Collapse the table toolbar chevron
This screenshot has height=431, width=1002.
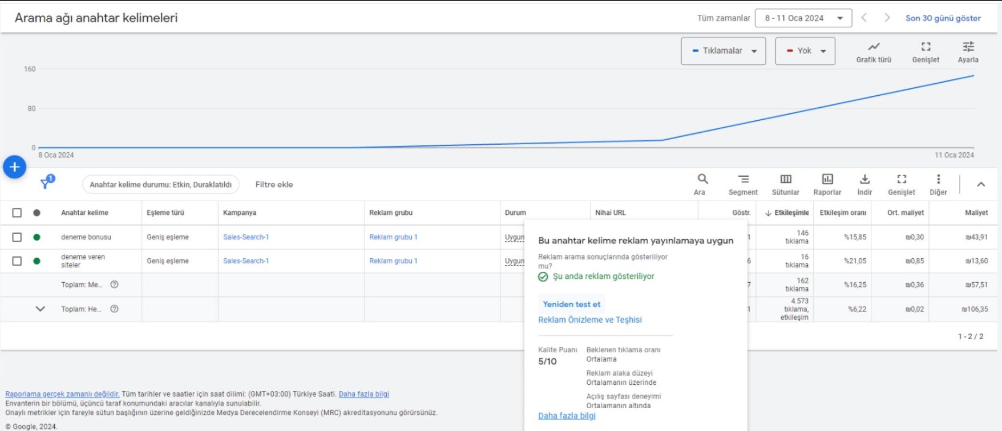pos(981,184)
